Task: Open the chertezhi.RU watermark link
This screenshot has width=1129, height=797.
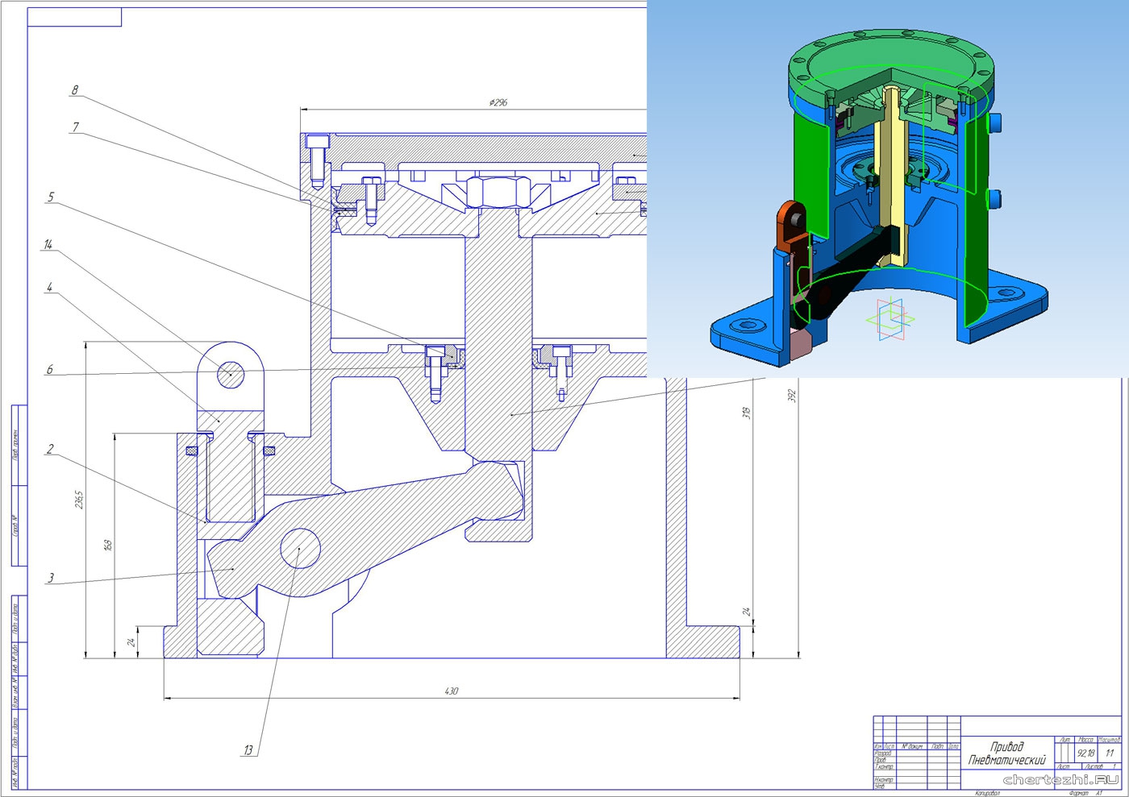Action: click(x=1060, y=779)
